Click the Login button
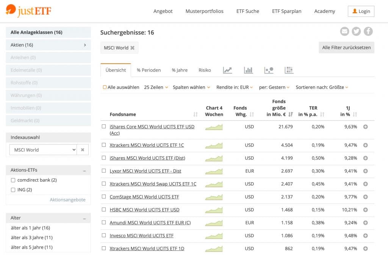 click(361, 11)
